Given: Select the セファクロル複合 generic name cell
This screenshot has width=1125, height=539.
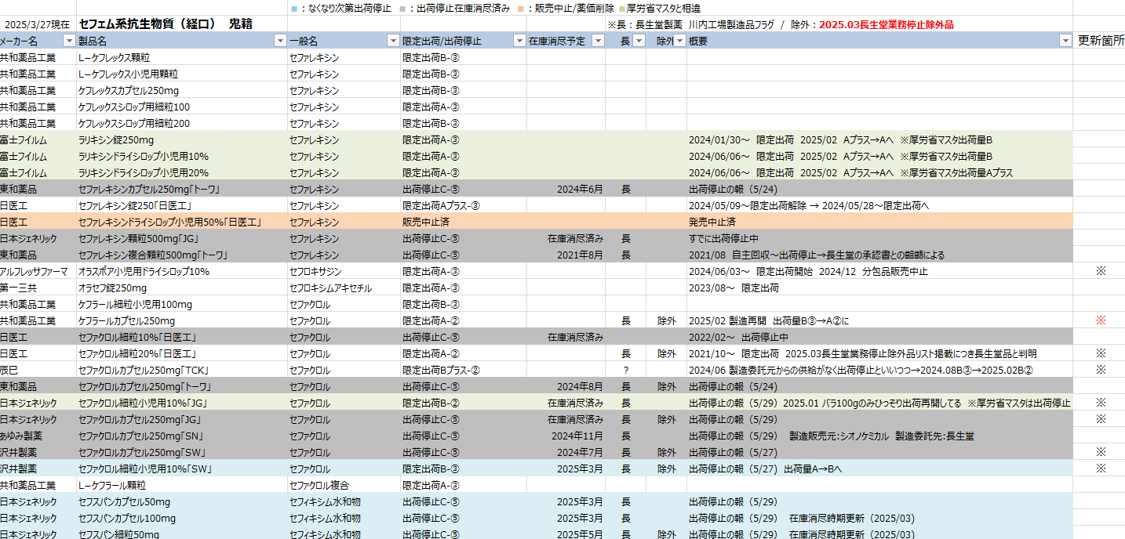Looking at the screenshot, I should point(344,485).
